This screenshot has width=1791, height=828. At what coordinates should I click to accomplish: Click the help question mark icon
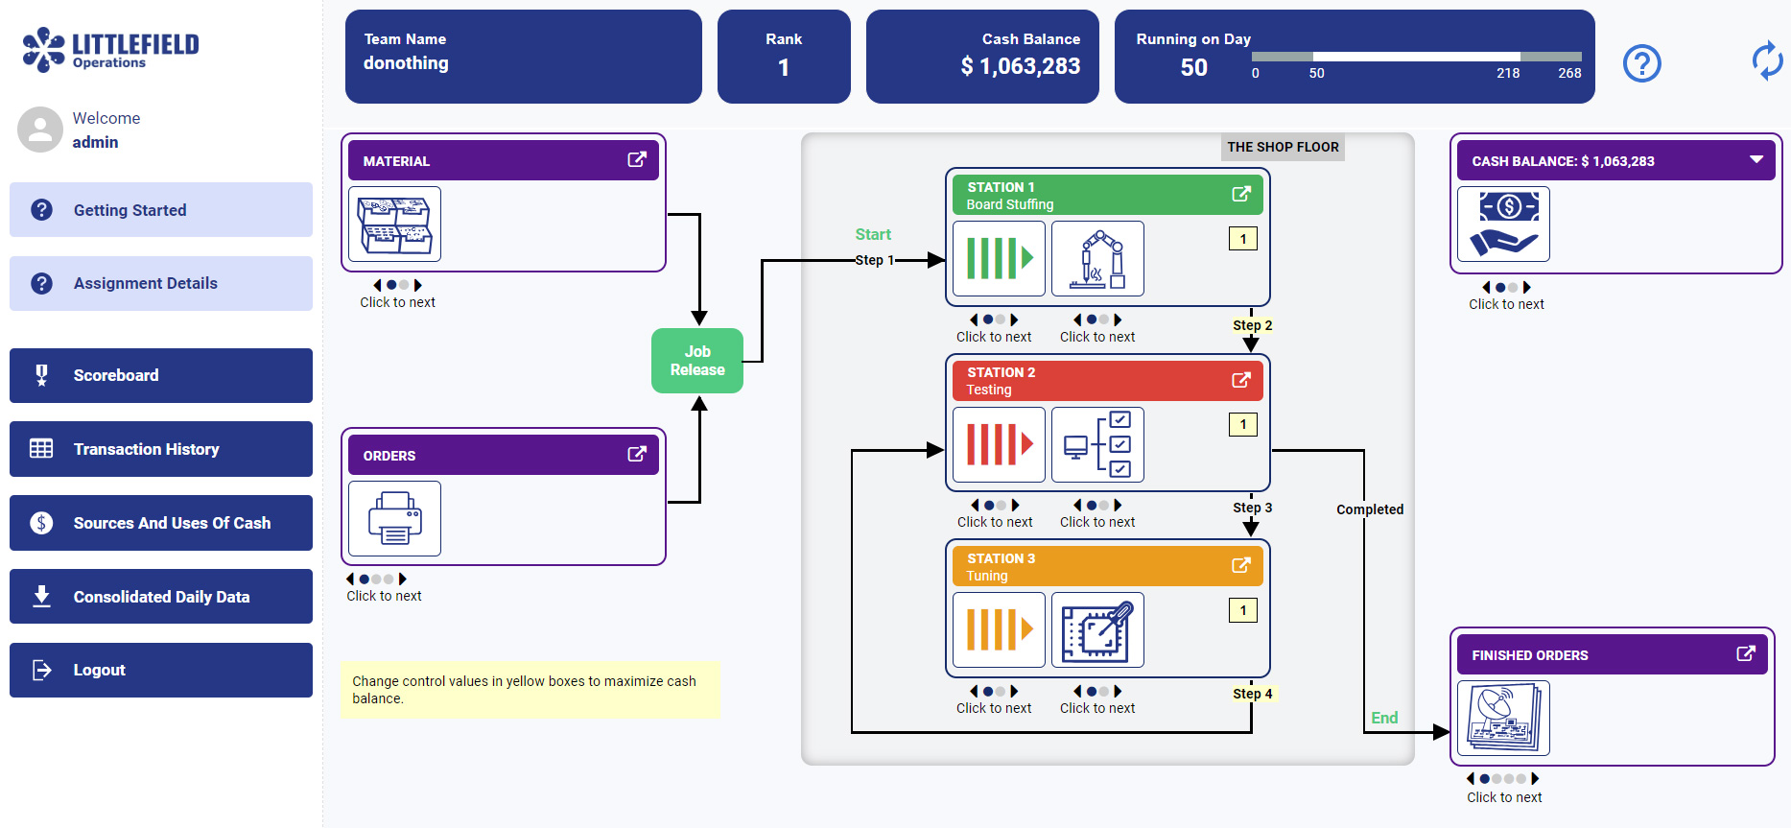[x=1641, y=63]
